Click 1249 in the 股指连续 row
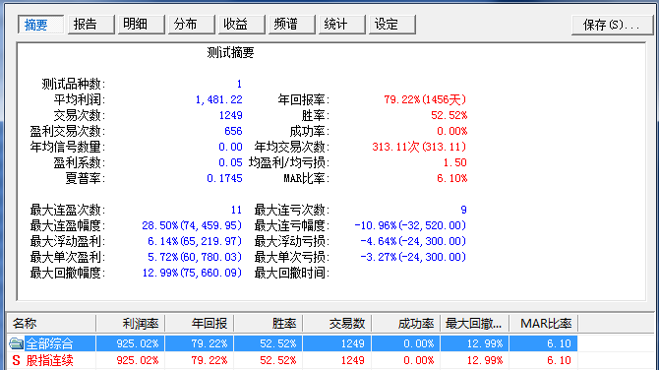This screenshot has width=659, height=370. tap(353, 360)
